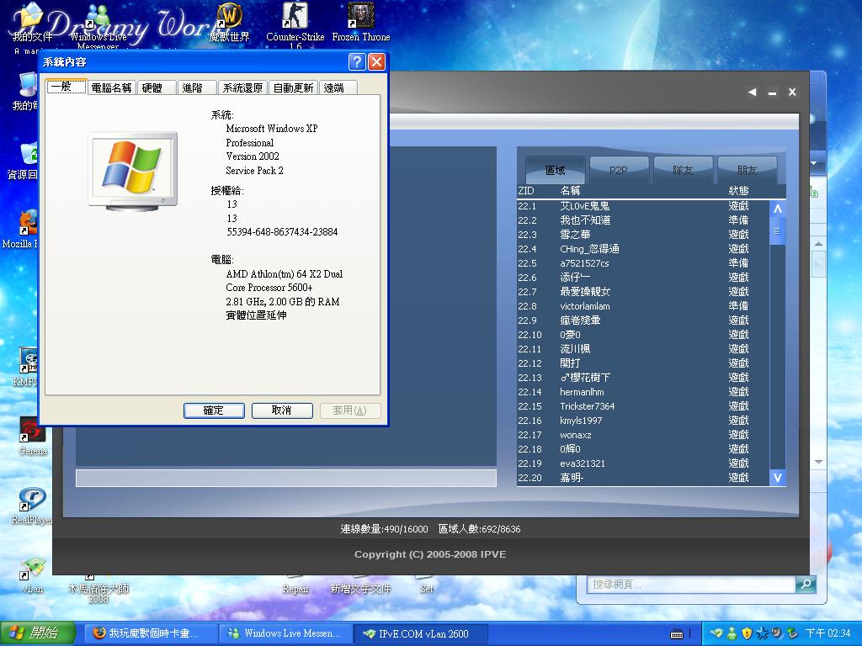Click the vLan user list scroll-up arrow
Image resolution: width=862 pixels, height=646 pixels.
point(777,209)
